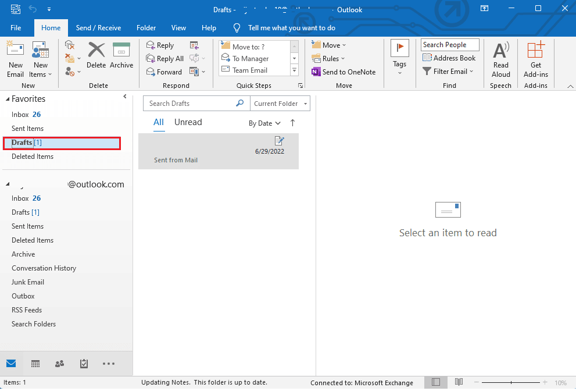Send message to OneNote
576x391 pixels.
coord(344,72)
